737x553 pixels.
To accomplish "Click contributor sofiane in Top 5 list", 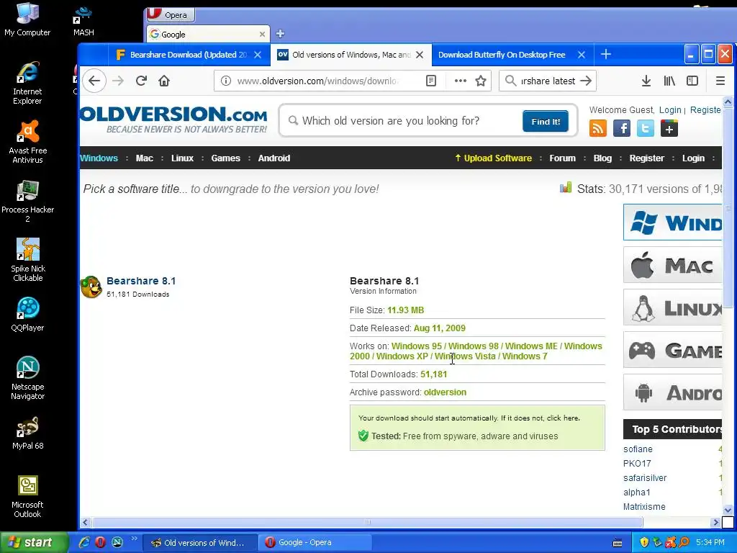I will tap(638, 449).
